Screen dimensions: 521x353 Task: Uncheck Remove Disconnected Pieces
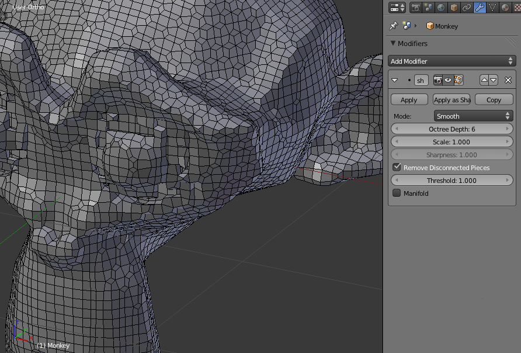tap(397, 167)
